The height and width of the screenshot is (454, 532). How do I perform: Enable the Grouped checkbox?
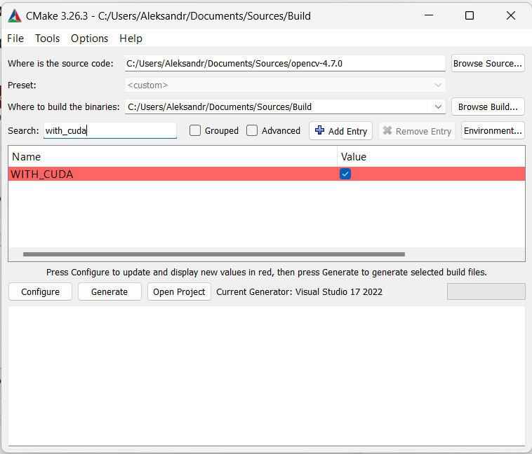tap(194, 130)
